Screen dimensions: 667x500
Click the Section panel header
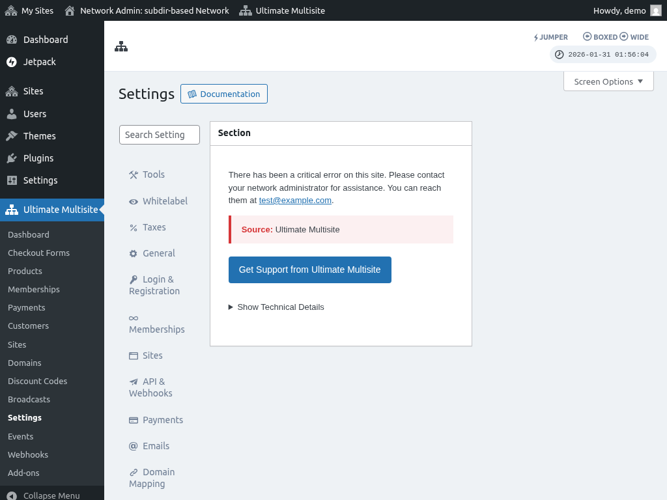coord(341,133)
